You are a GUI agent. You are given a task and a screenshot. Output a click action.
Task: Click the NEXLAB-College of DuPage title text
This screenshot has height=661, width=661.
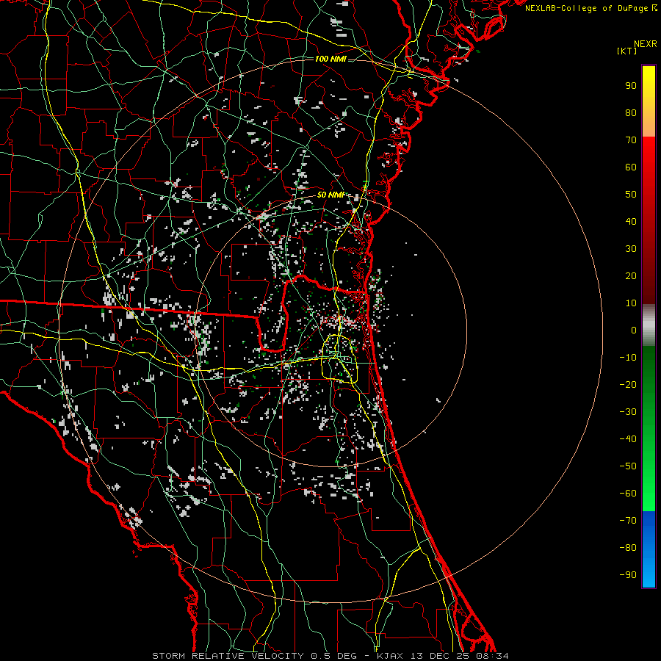pyautogui.click(x=587, y=8)
